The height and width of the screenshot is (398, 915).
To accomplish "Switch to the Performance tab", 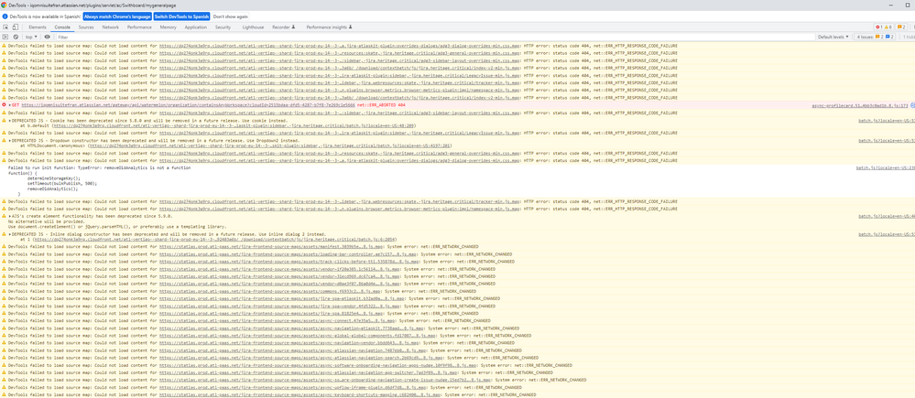I will (x=139, y=27).
